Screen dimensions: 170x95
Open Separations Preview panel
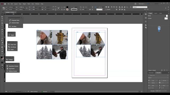[12, 66]
